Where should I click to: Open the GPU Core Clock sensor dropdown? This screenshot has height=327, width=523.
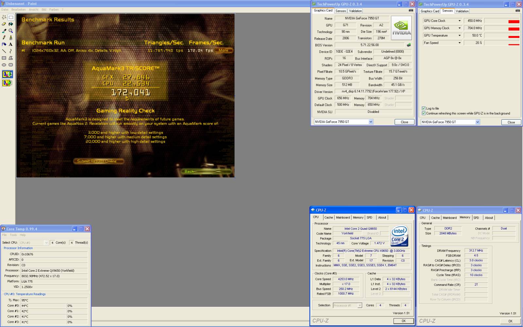tap(459, 21)
